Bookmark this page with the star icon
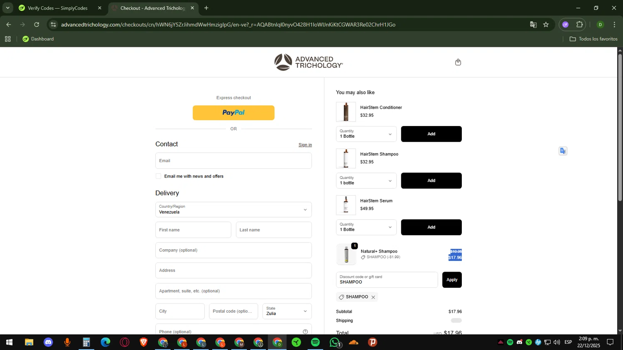Screen dimensions: 623x350 (546, 24)
